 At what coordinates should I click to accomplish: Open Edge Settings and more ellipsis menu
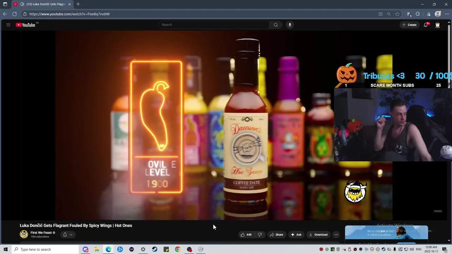click(447, 14)
